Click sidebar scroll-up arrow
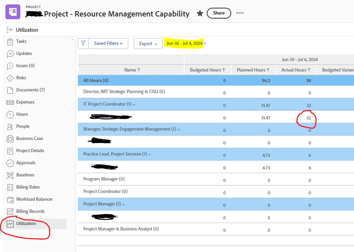Image resolution: width=354 pixels, height=252 pixels. pyautogui.click(x=72, y=39)
